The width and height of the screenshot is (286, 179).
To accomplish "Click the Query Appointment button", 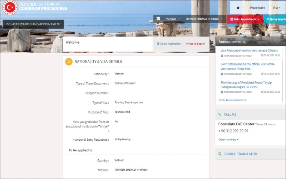I will (275, 19).
